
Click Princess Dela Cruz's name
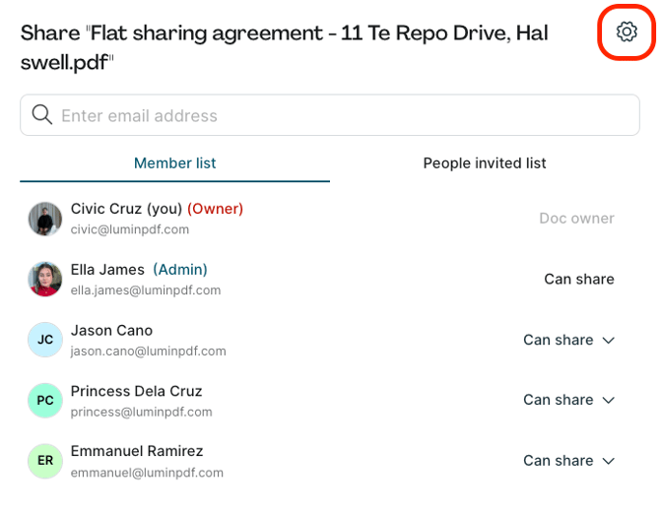click(136, 391)
